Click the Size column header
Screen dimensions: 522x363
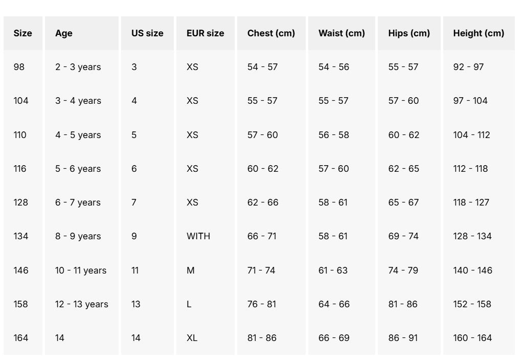click(x=22, y=33)
